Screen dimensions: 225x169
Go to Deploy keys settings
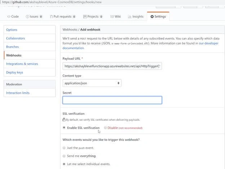tap(30, 72)
